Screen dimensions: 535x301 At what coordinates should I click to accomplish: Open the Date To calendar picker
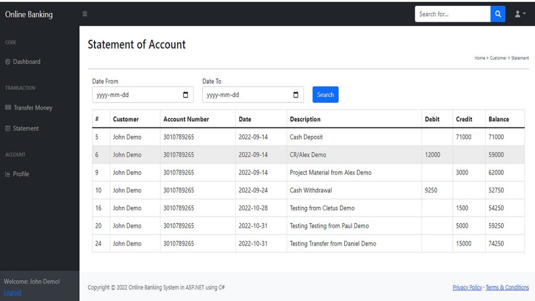coord(296,95)
